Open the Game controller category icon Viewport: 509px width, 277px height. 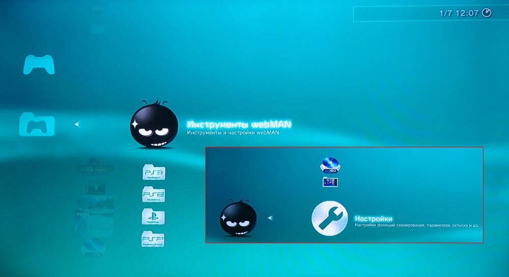tap(39, 65)
